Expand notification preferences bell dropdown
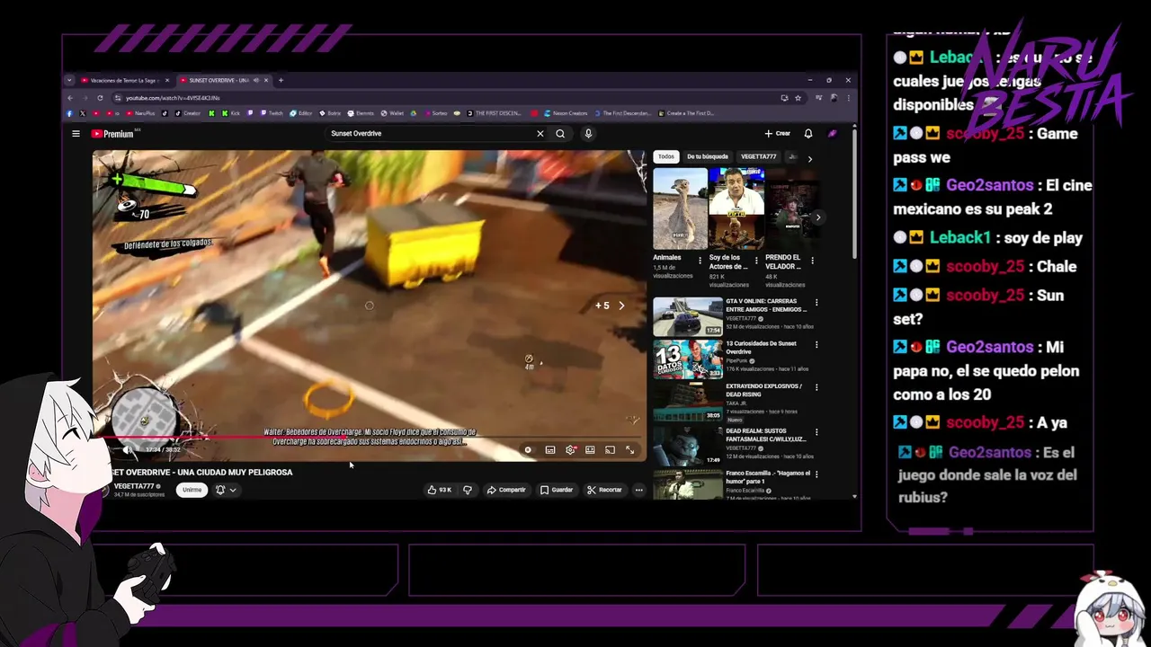 coord(226,490)
